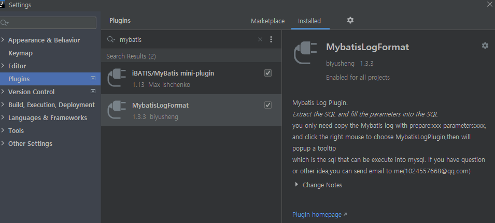Expand Build, Execution, Deployment group

point(3,104)
